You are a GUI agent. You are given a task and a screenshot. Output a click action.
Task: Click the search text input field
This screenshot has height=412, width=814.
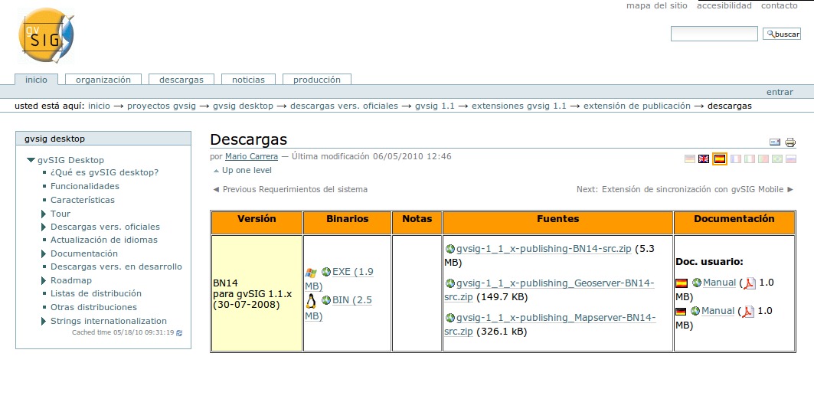714,34
